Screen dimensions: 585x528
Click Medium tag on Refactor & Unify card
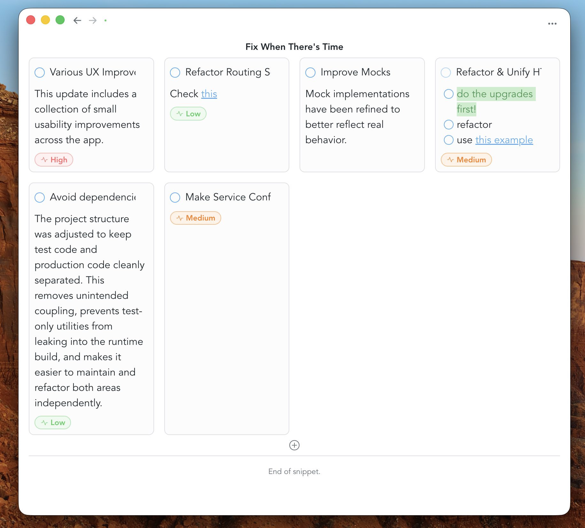pos(466,160)
